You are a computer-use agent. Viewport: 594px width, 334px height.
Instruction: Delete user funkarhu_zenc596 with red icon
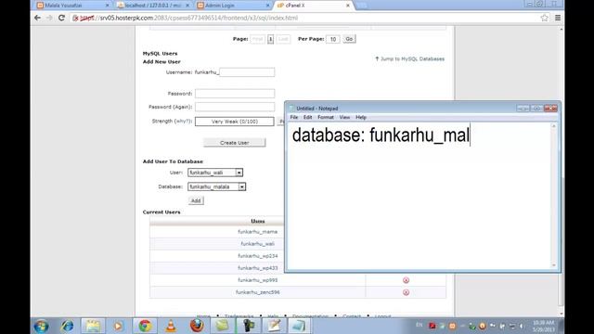[x=406, y=292]
